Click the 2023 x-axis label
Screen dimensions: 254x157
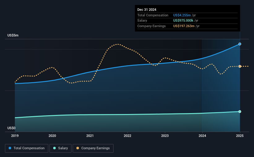coord(165,136)
